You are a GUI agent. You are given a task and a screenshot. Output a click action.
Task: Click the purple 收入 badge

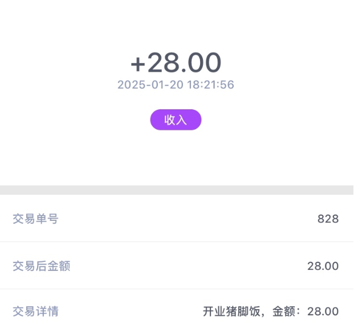[x=176, y=120]
